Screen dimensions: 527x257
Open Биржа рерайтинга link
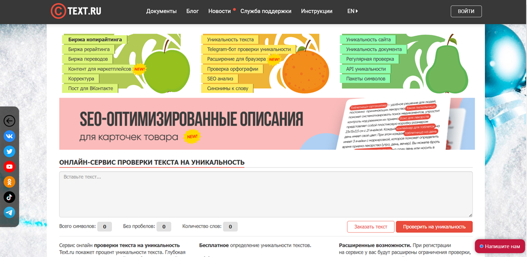89,49
